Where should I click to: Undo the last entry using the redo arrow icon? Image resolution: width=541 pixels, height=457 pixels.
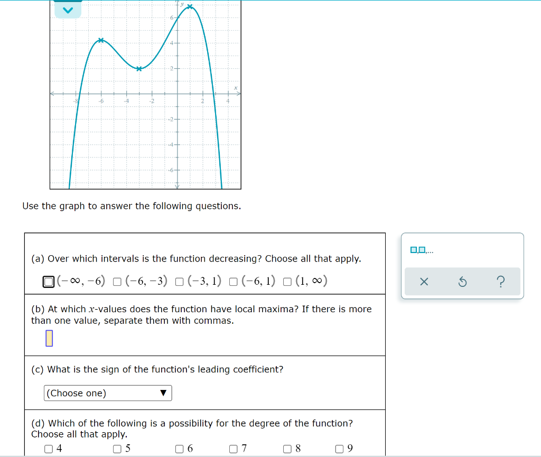tap(462, 282)
